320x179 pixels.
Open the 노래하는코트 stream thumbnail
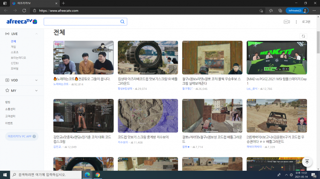84,58
